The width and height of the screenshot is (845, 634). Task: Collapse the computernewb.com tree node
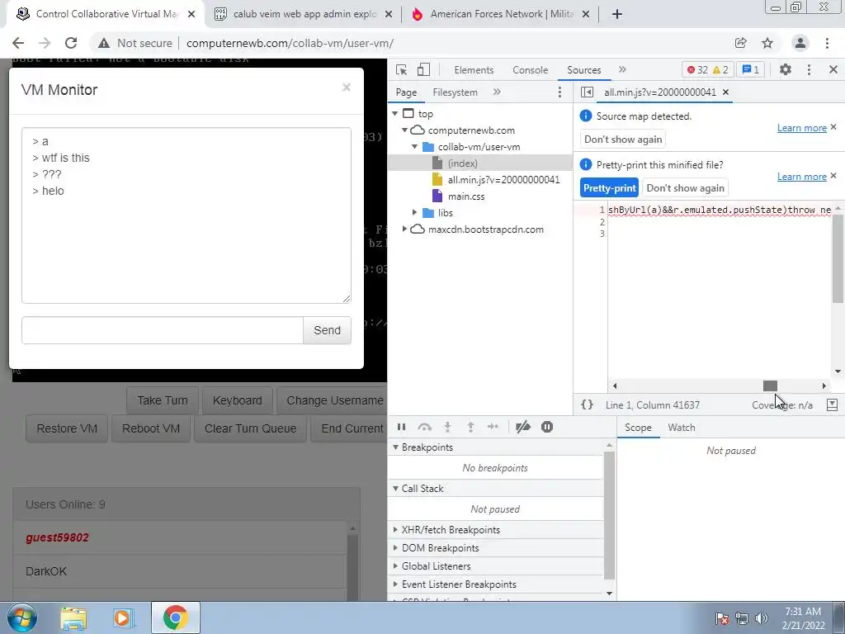[404, 130]
